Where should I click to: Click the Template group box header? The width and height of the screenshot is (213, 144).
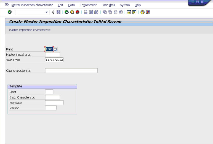42,86
